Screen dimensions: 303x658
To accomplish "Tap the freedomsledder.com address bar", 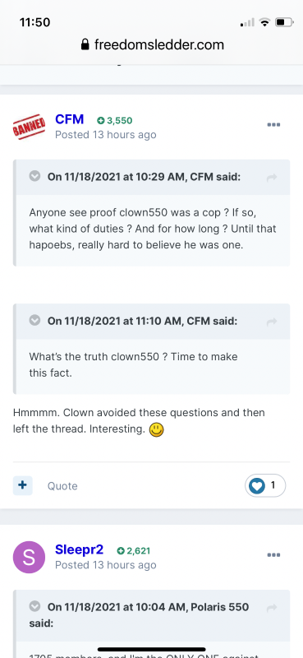I will pyautogui.click(x=152, y=44).
